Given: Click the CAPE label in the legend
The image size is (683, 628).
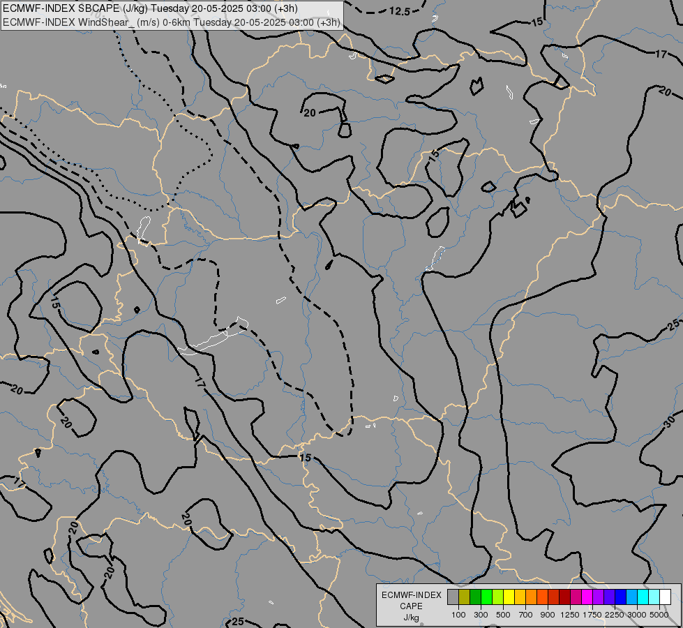Looking at the screenshot, I should [x=411, y=606].
